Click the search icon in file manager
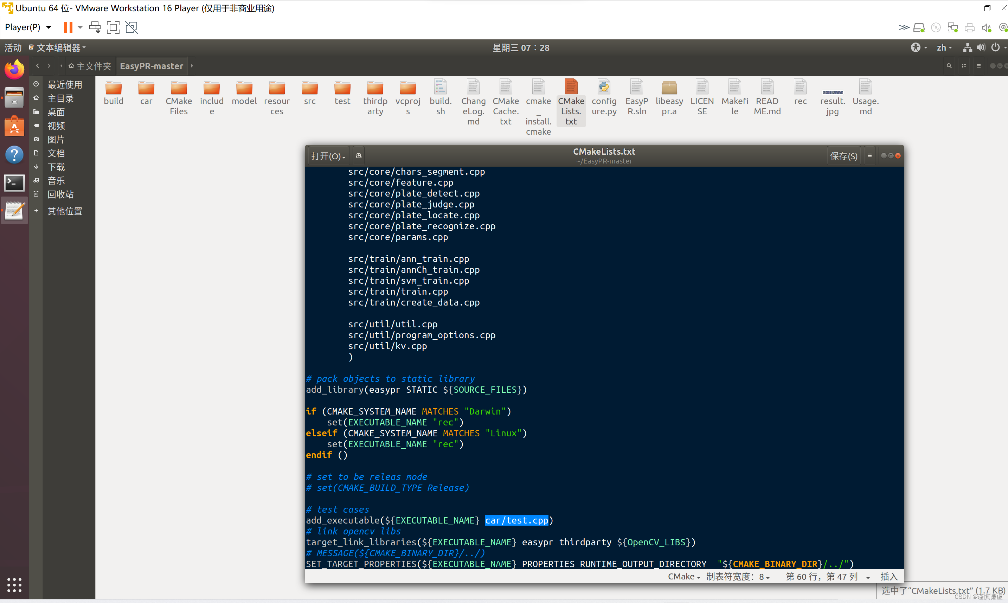The height and width of the screenshot is (603, 1008). pos(949,66)
